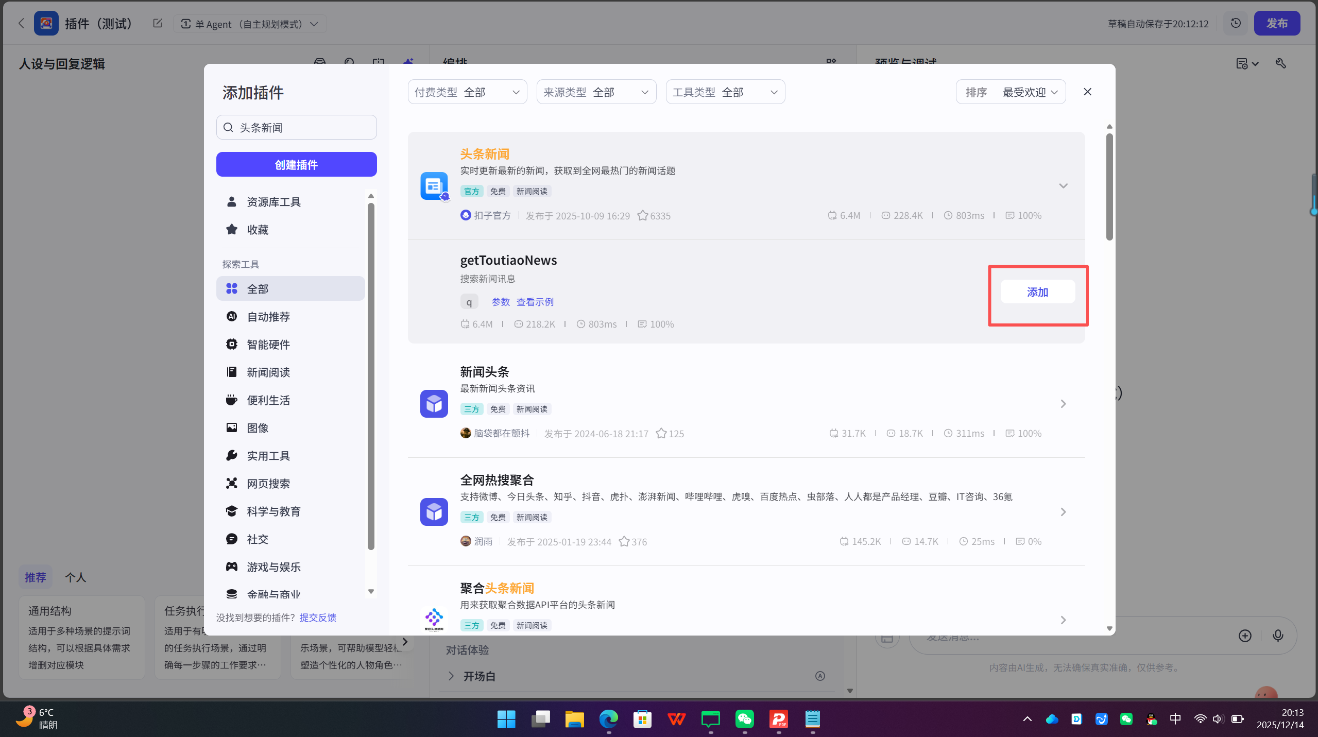Open the 付费类型 filter dropdown
Screen dimensions: 1318x737
point(466,92)
